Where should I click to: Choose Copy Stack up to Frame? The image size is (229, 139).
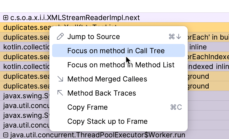click(107, 121)
